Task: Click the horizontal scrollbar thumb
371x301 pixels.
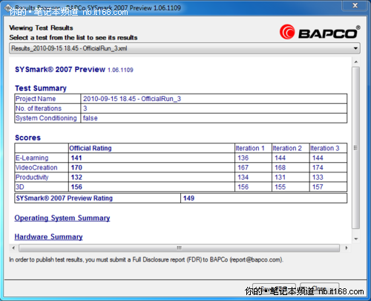Action: (179, 247)
